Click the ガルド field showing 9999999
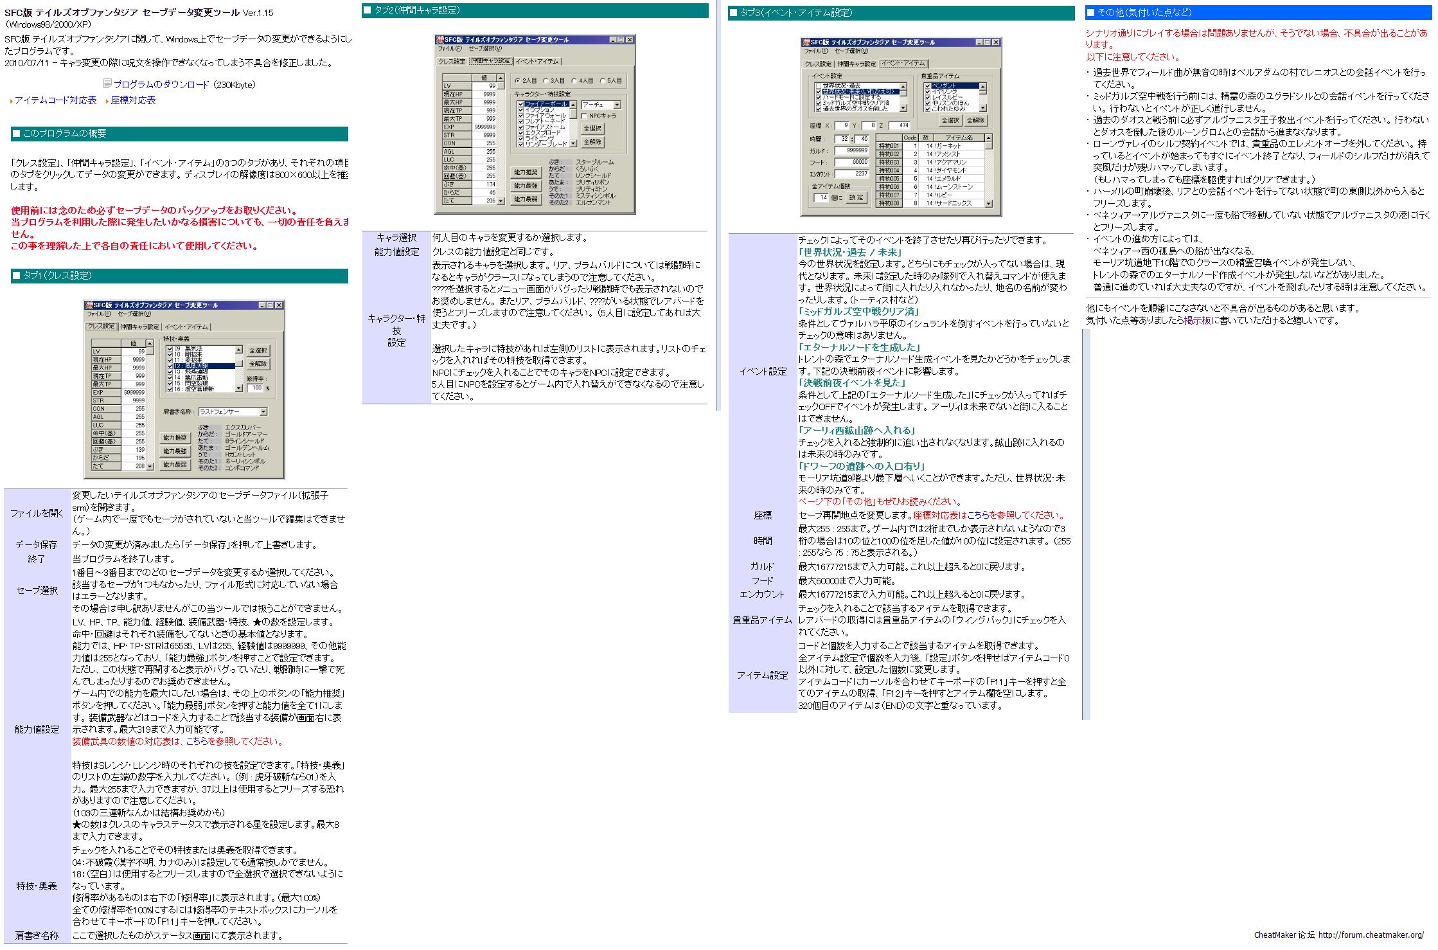Image resolution: width=1438 pixels, height=950 pixels. (851, 150)
